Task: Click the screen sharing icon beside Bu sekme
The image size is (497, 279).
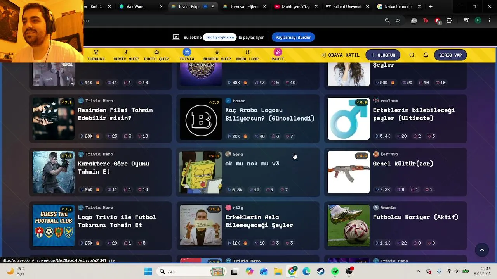Action: [x=176, y=37]
